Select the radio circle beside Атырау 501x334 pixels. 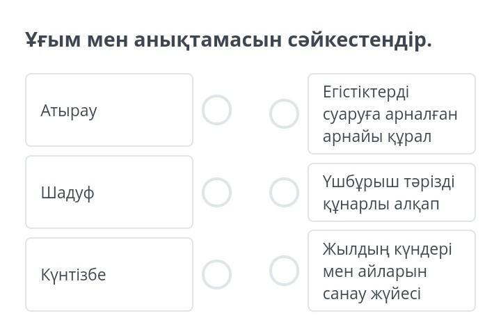216,110
